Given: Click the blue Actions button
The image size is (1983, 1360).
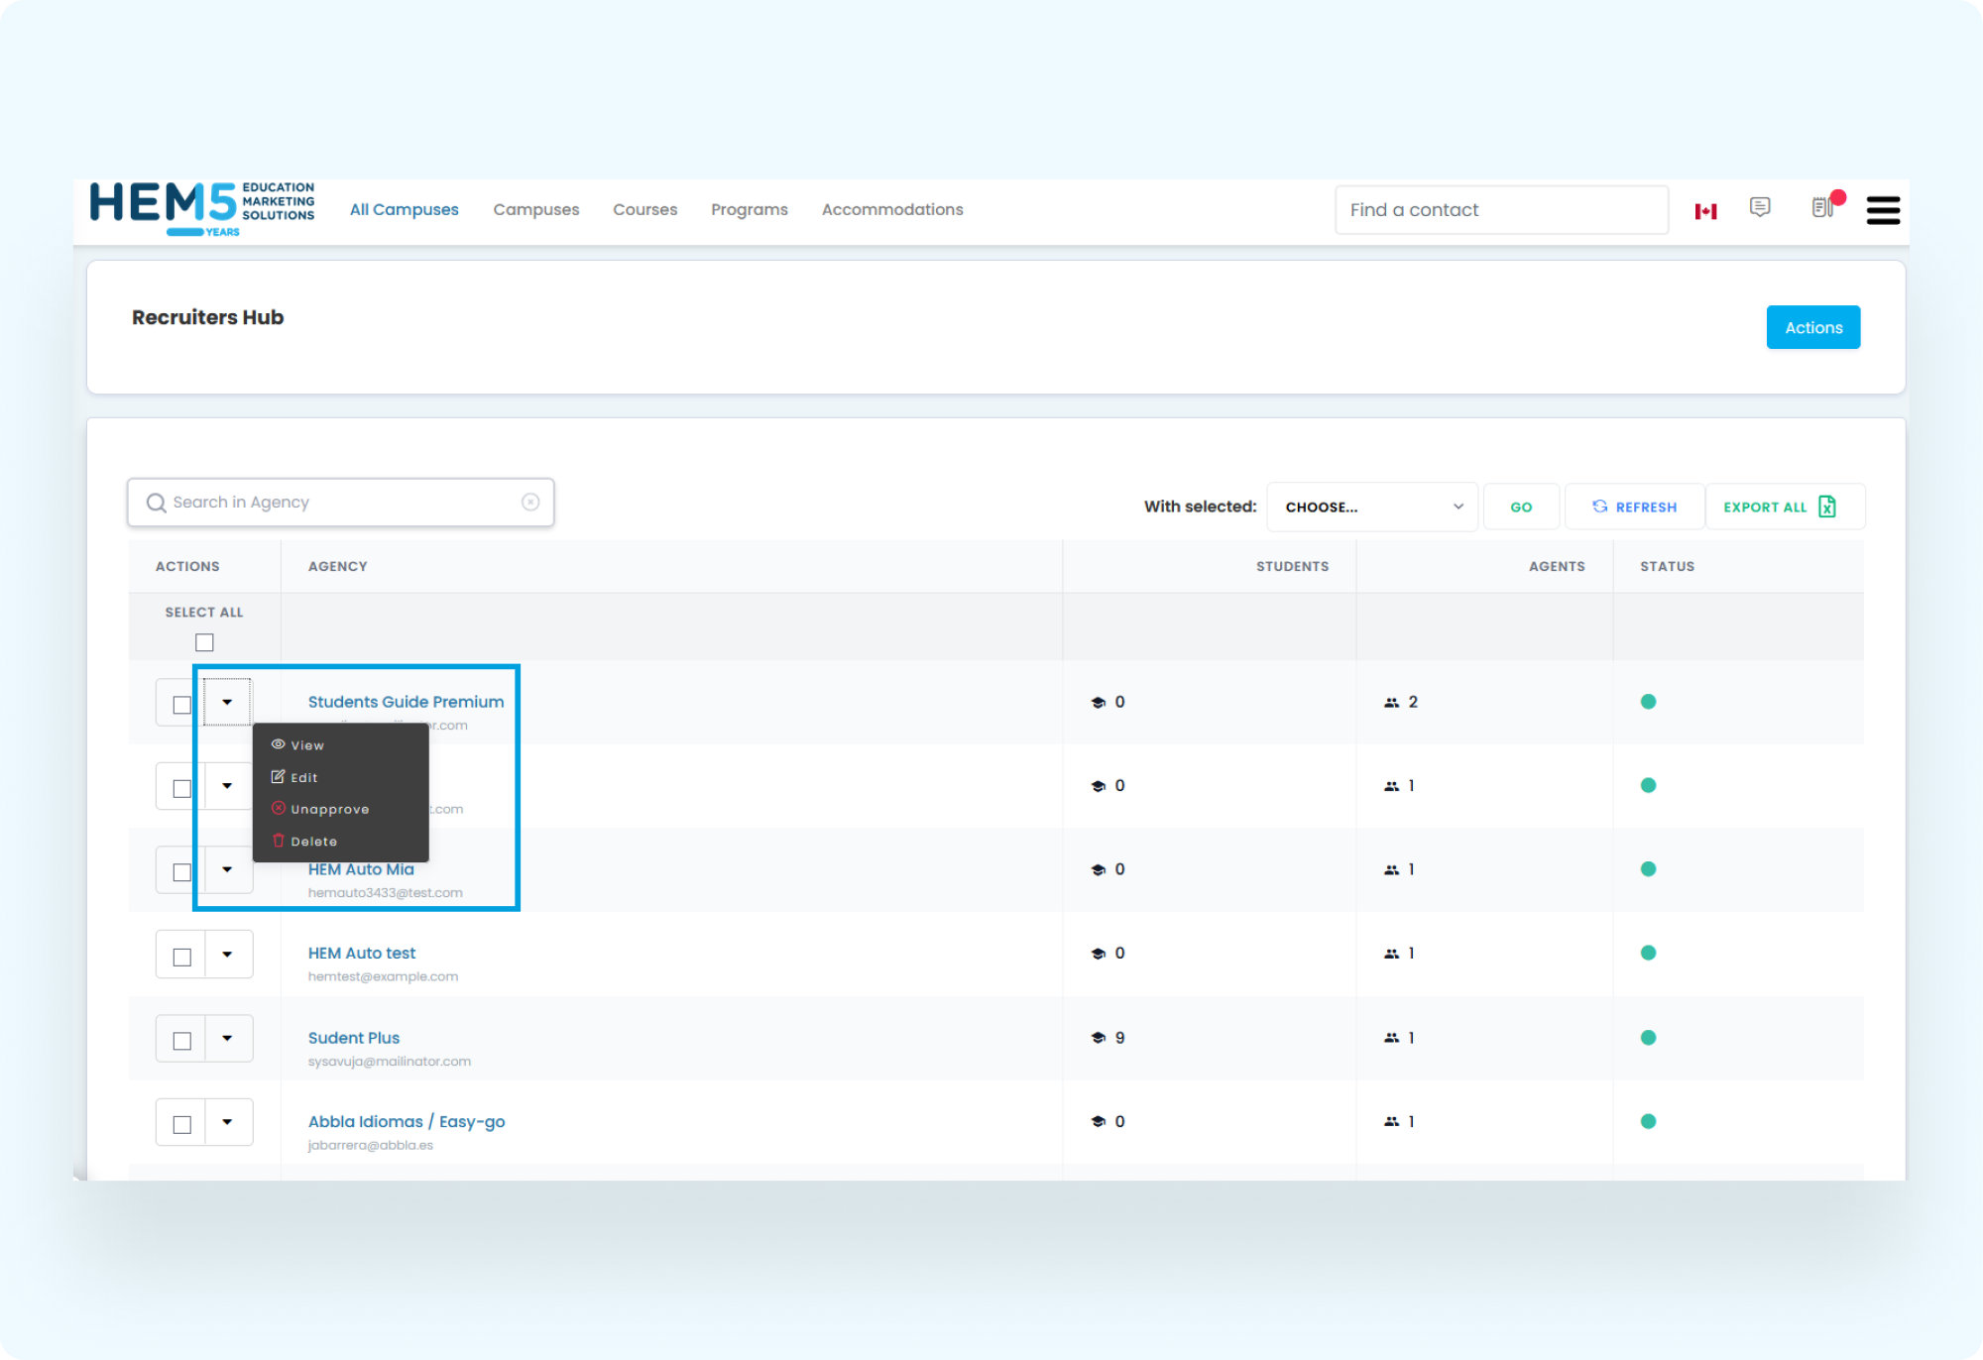Looking at the screenshot, I should [x=1812, y=327].
